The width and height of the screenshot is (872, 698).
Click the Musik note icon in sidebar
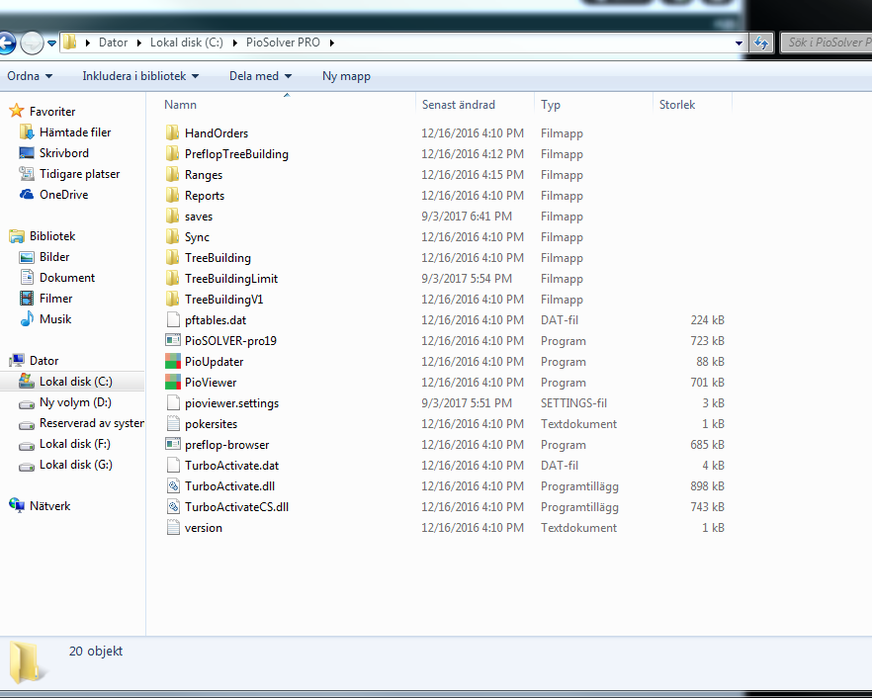pyautogui.click(x=26, y=318)
